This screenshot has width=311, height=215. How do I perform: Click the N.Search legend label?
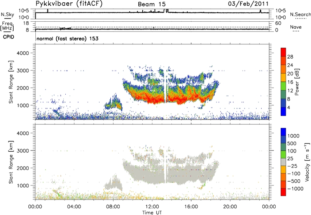[301, 14]
